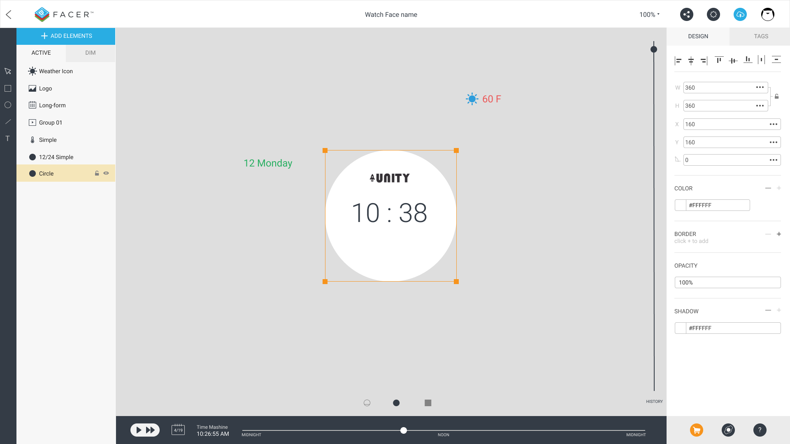Select the rectangle shape tool
This screenshot has width=790, height=444.
(7, 88)
